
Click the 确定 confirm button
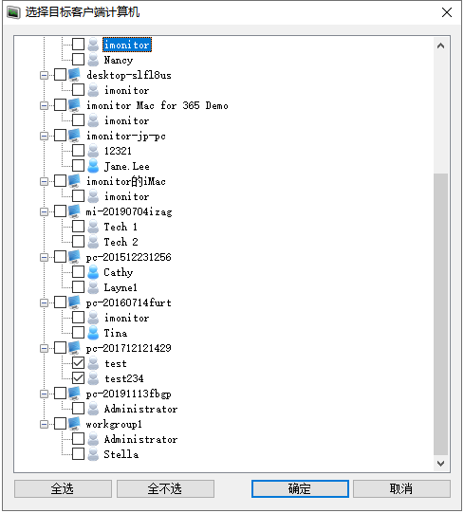300,488
